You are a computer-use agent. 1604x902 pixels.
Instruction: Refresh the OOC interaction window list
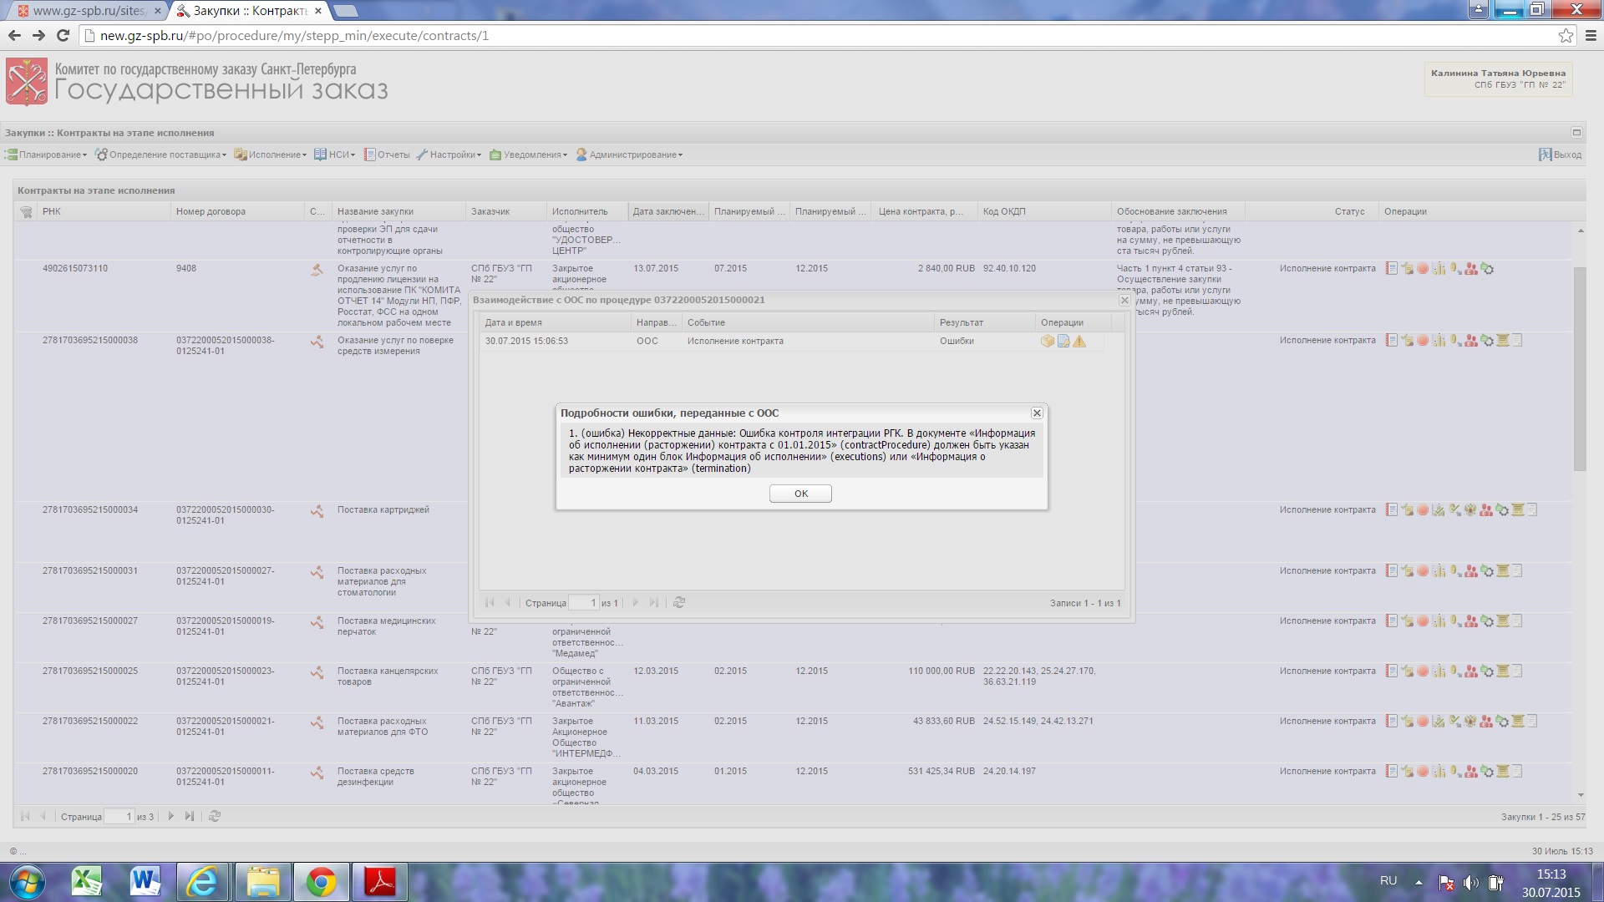pyautogui.click(x=678, y=602)
